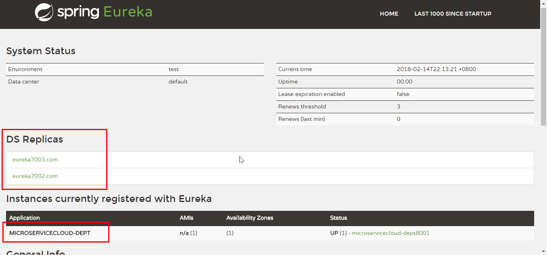Click the System Status heading

[41, 51]
